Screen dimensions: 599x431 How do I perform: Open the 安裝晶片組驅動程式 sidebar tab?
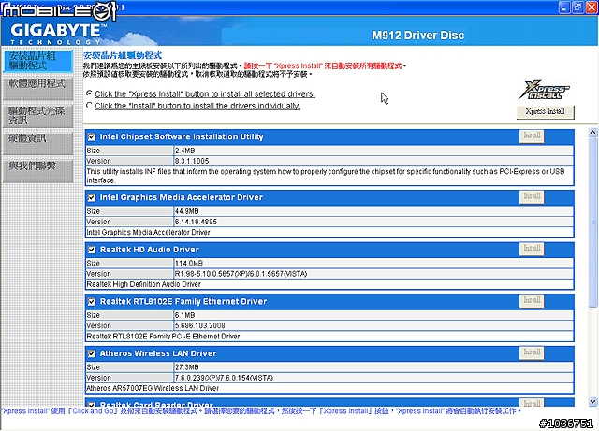pyautogui.click(x=37, y=61)
